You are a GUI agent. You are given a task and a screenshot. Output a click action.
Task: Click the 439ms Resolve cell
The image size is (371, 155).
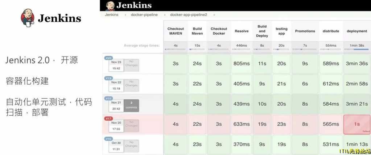point(242,104)
